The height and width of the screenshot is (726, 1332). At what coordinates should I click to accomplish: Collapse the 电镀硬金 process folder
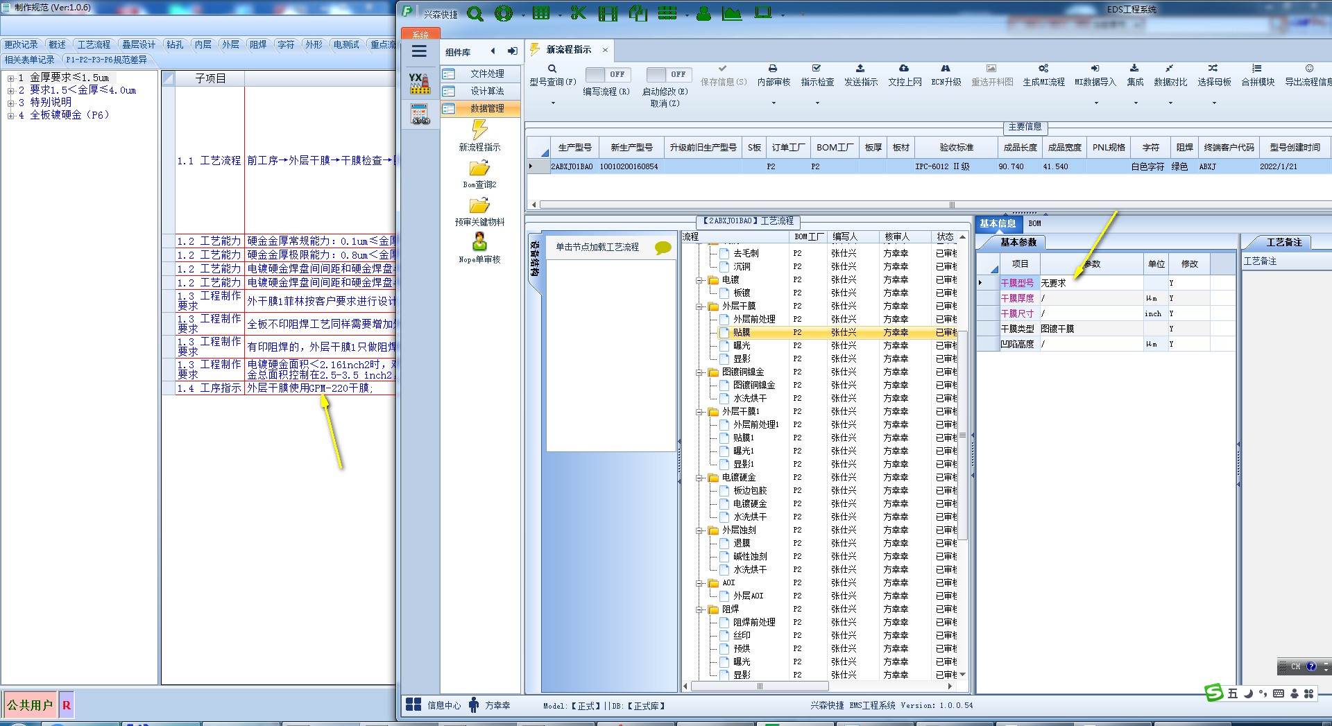click(700, 478)
